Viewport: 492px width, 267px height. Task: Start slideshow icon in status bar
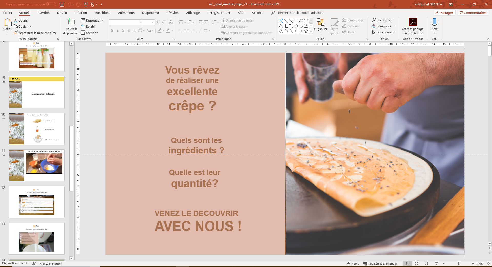click(x=436, y=264)
